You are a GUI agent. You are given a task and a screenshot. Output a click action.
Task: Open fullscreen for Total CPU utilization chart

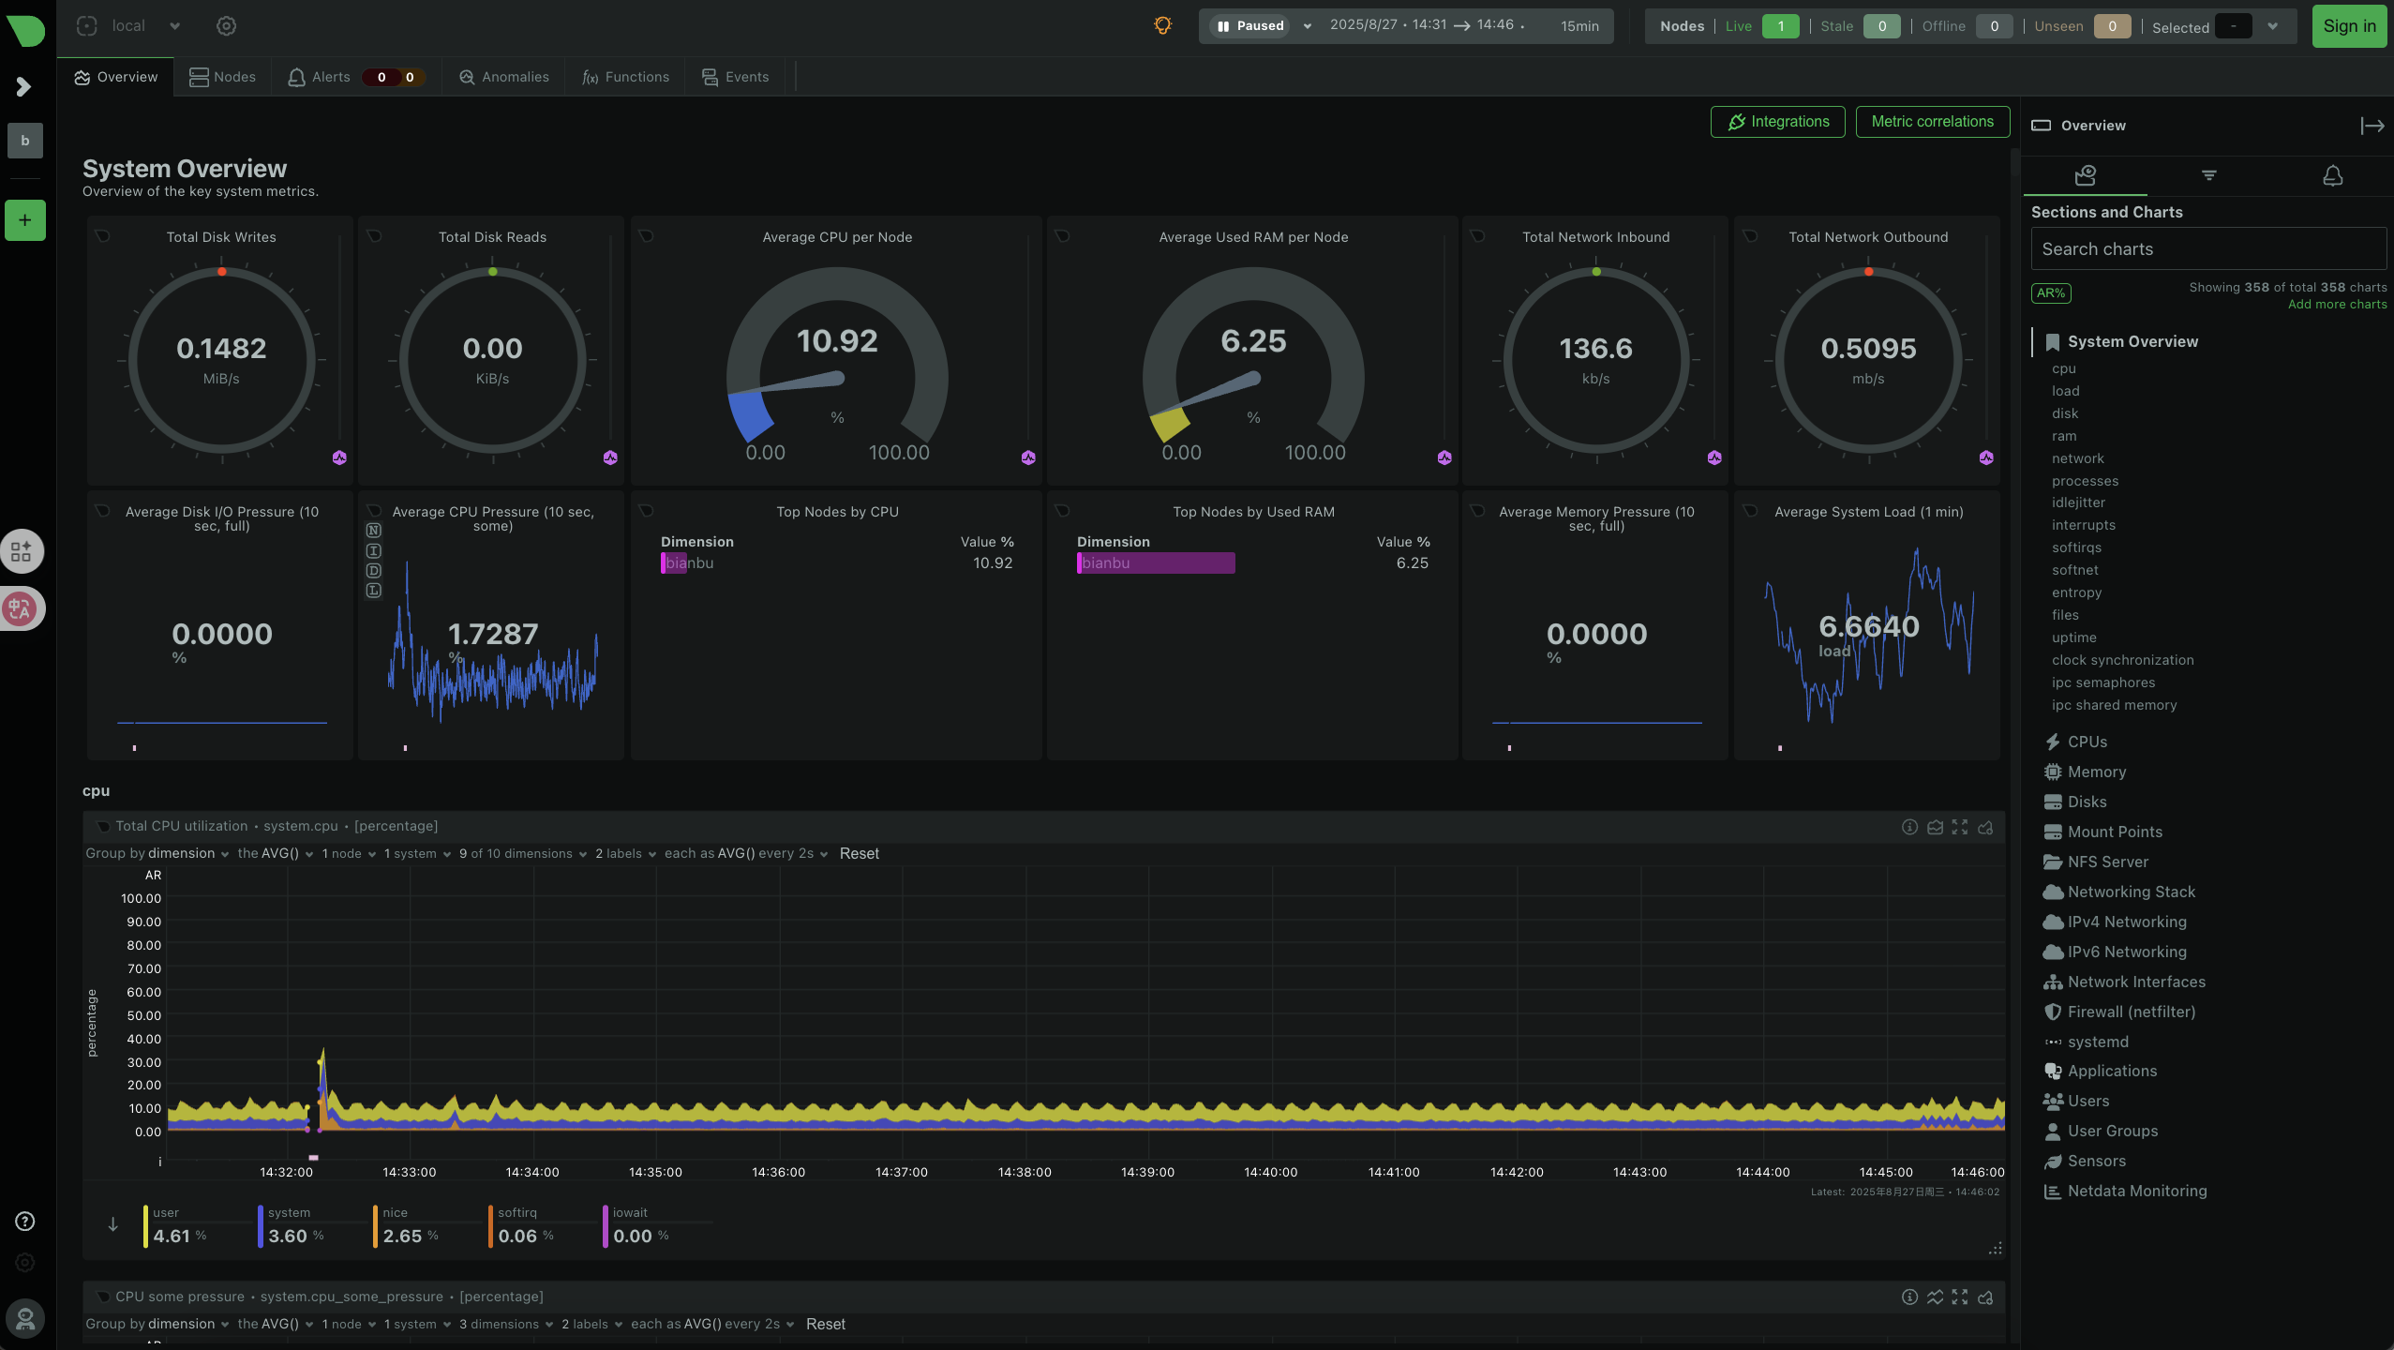pyautogui.click(x=1959, y=827)
